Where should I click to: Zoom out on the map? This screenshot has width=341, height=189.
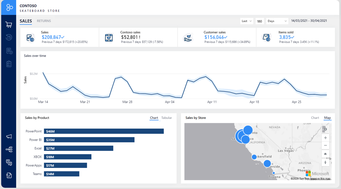(x=325, y=145)
